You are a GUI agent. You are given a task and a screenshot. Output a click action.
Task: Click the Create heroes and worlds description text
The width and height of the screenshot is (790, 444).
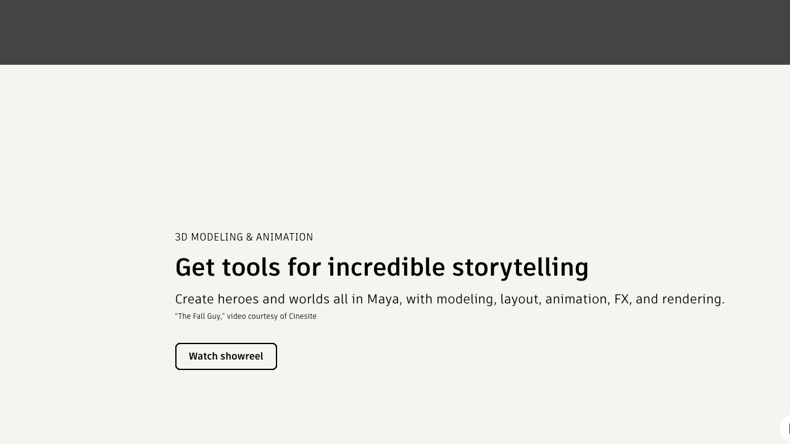tap(450, 299)
